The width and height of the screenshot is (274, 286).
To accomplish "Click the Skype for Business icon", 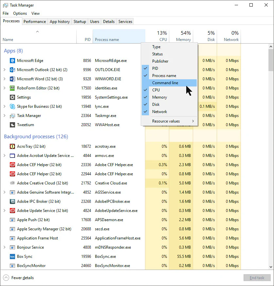I will point(12,106).
